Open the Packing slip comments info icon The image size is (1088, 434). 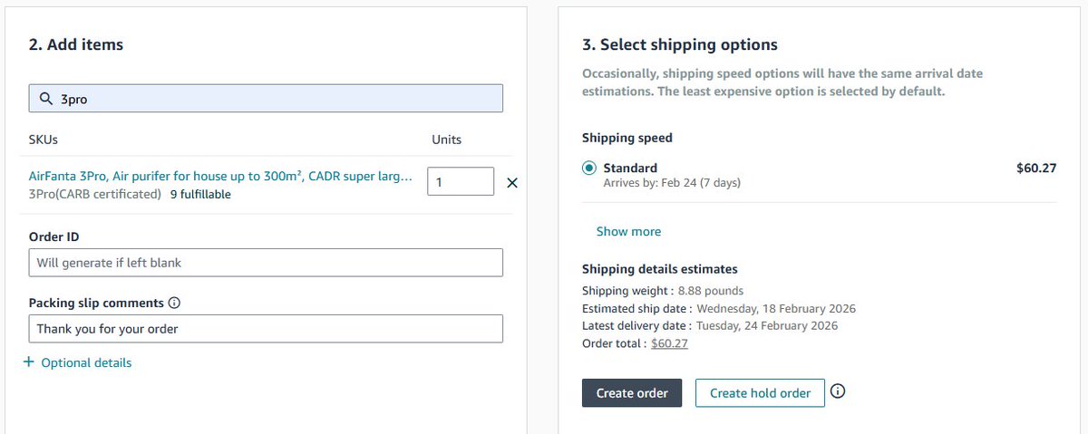175,303
